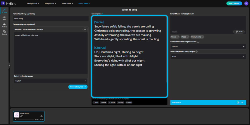Expand the Instruments dropdown
Viewport: 250px width, 125px height.
197,37
